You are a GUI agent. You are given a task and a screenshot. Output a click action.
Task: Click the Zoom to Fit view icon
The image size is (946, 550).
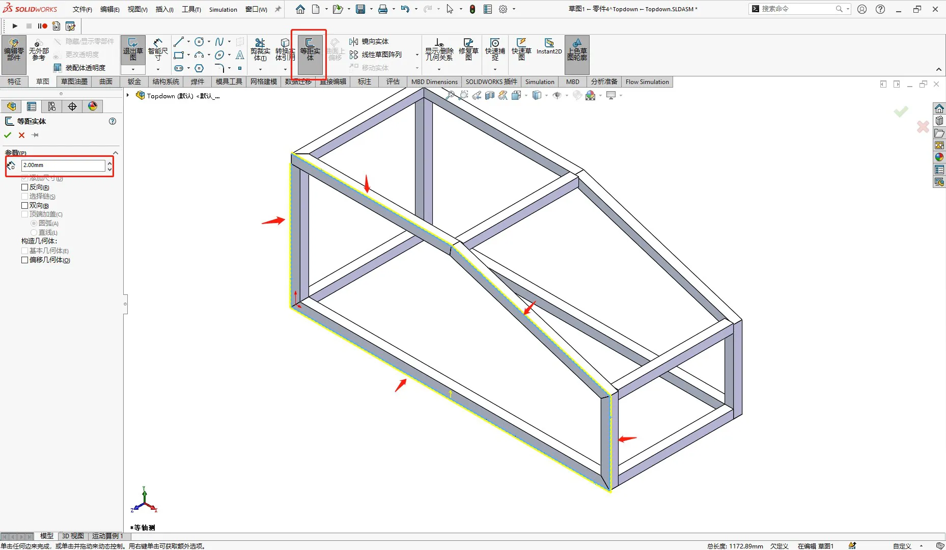point(450,95)
